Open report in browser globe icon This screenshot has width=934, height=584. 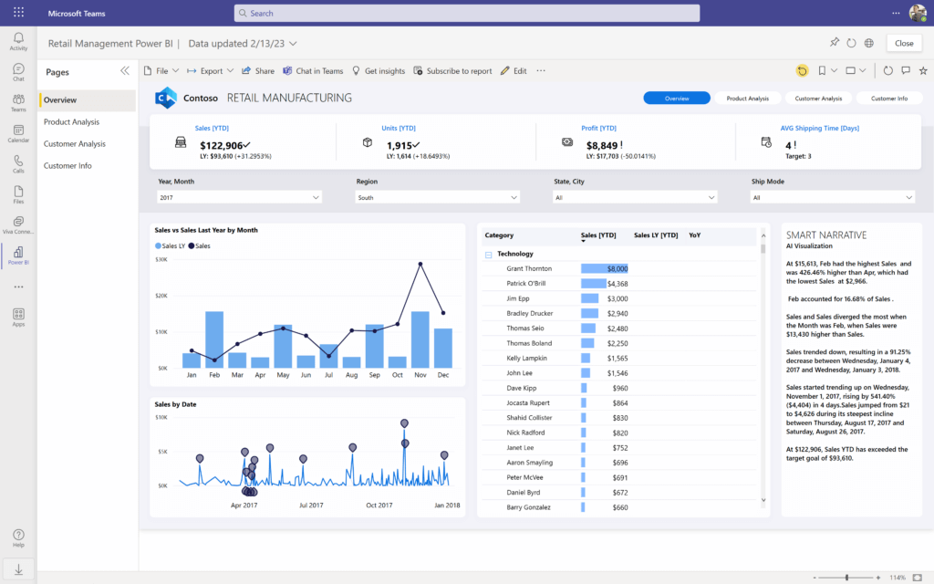pyautogui.click(x=869, y=43)
